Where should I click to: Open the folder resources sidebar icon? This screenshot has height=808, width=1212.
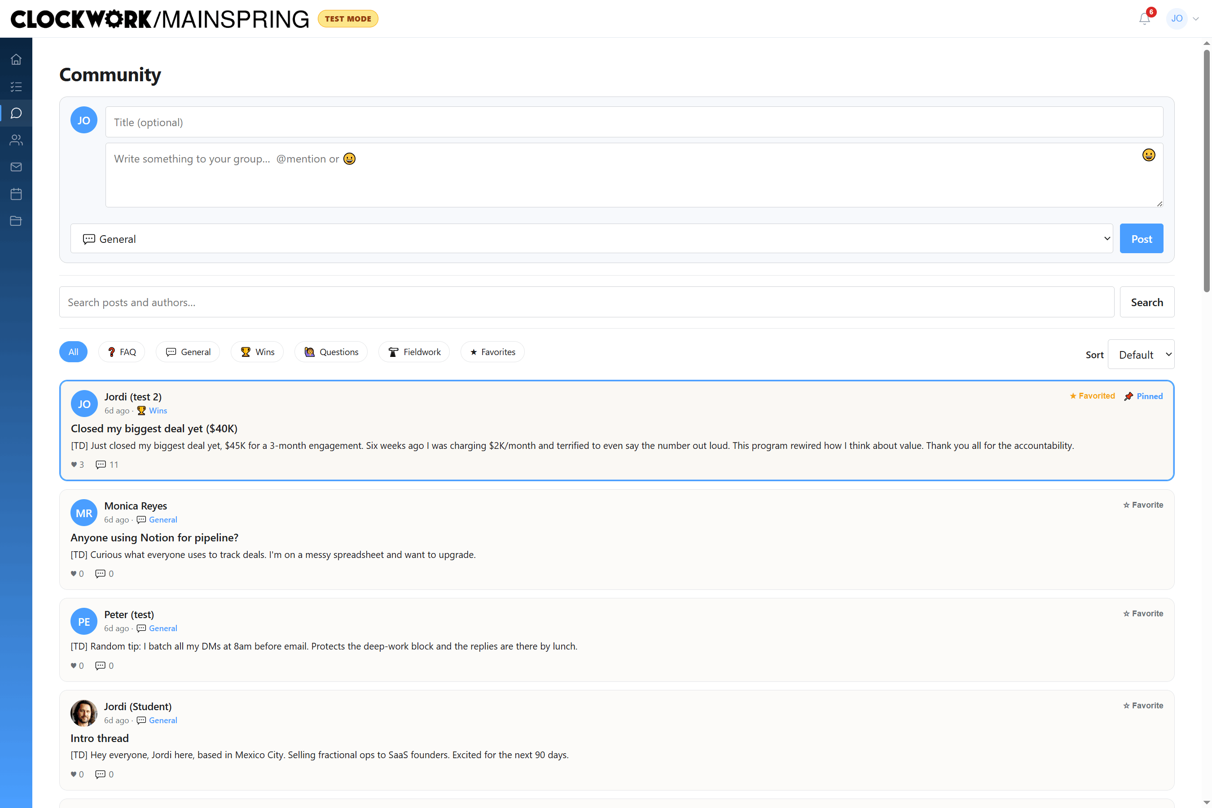pyautogui.click(x=16, y=220)
